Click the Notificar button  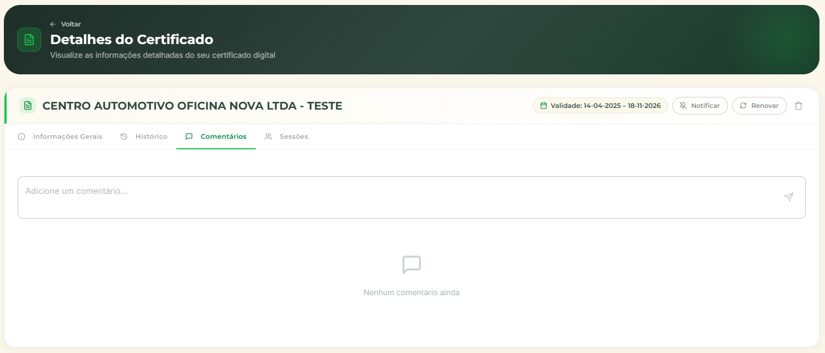coord(700,106)
